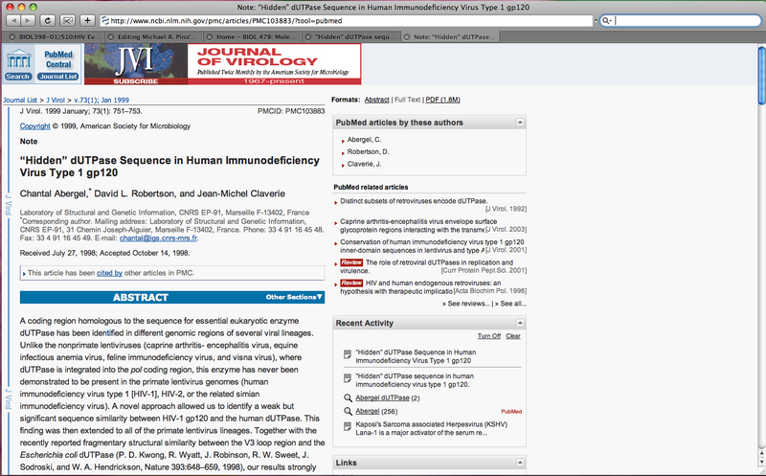Viewport: 766px width, 476px height.
Task: Show articles by Robertson, D.
Action: tap(368, 152)
